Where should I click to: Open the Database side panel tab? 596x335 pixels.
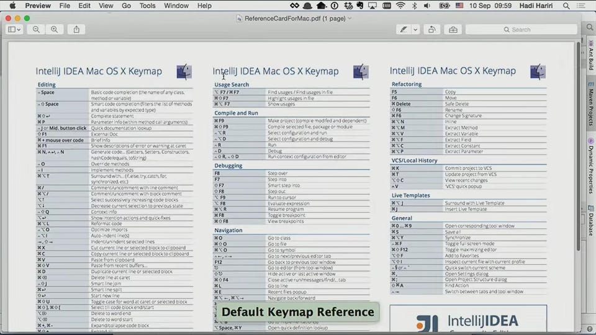591,221
